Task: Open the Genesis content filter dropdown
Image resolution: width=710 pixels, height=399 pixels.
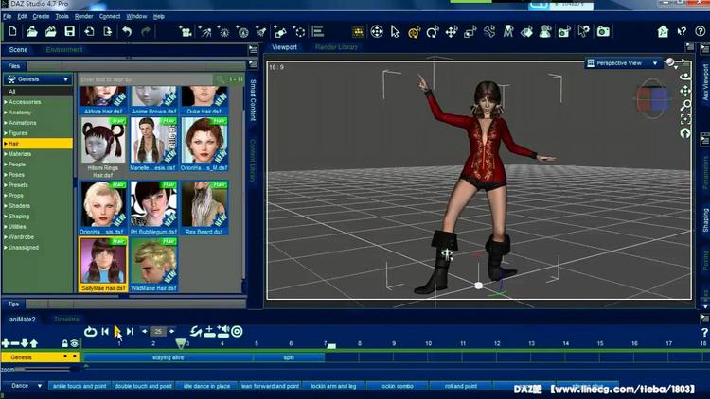Action: tap(38, 79)
